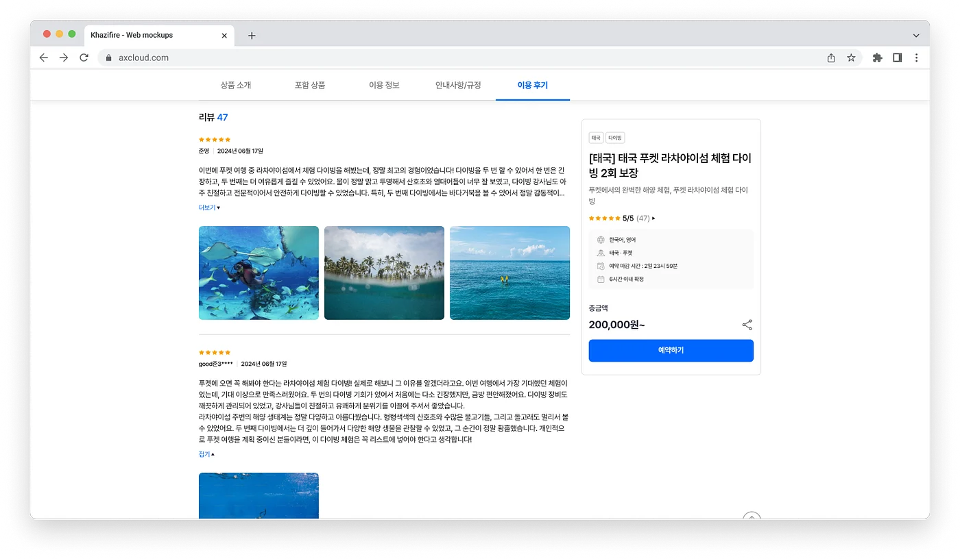
Task: Collapse the second review with 접기
Action: [206, 454]
